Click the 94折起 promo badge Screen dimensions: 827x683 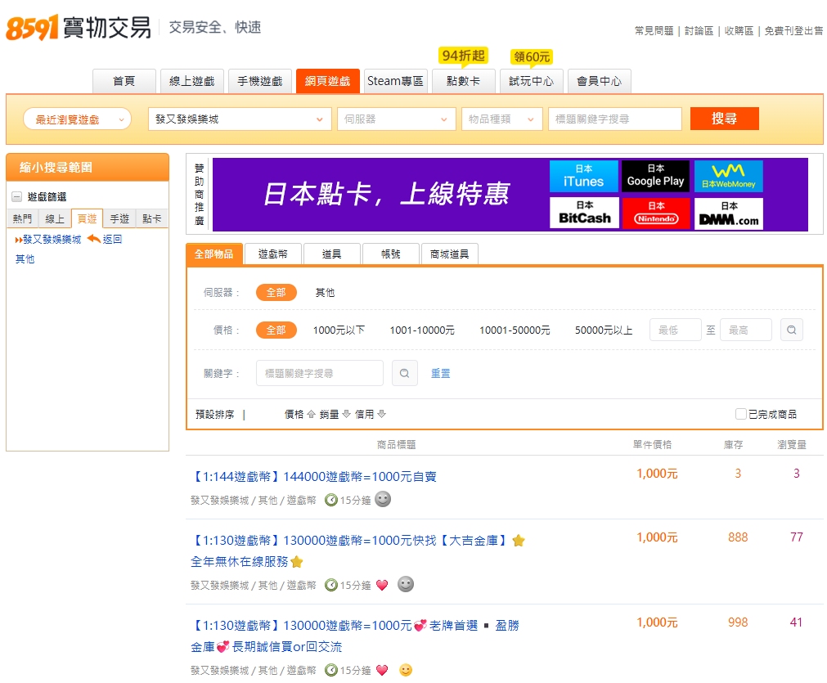tap(463, 56)
